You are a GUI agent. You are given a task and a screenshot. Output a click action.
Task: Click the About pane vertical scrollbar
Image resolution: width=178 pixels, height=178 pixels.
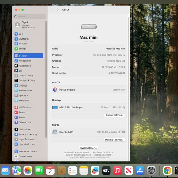coord(129,89)
